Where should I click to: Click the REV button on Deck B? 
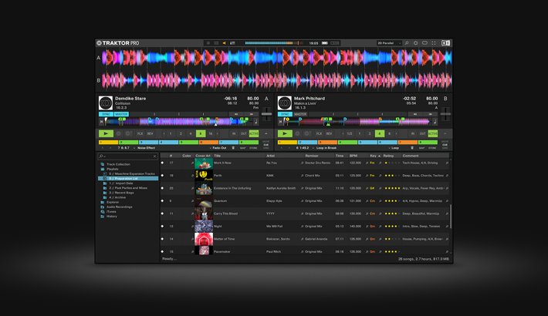point(328,133)
